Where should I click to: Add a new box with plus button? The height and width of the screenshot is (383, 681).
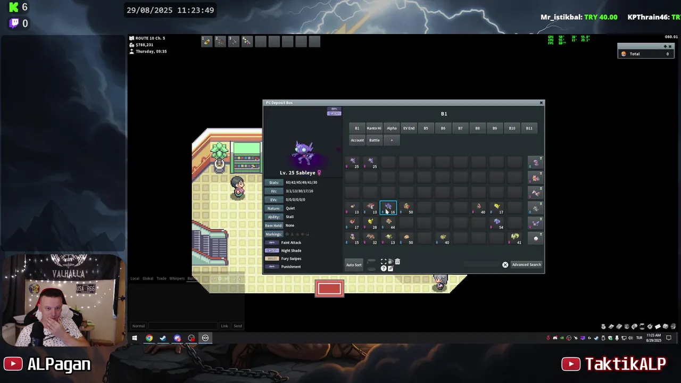coord(392,140)
